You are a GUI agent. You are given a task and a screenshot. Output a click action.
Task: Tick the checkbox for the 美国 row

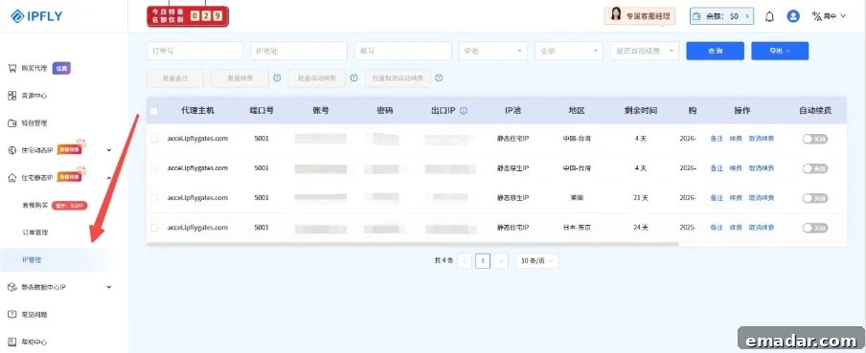pyautogui.click(x=154, y=197)
